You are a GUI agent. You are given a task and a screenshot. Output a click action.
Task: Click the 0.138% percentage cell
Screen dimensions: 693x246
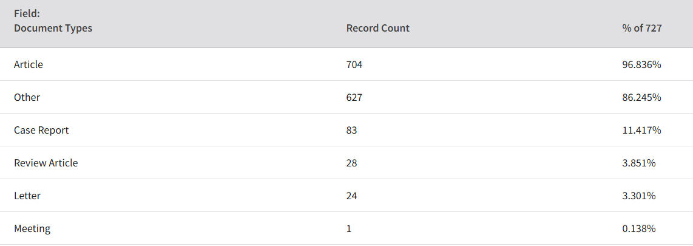click(x=638, y=229)
